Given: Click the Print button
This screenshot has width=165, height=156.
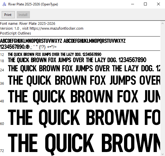Looking at the screenshot, I should pyautogui.click(x=8, y=15).
